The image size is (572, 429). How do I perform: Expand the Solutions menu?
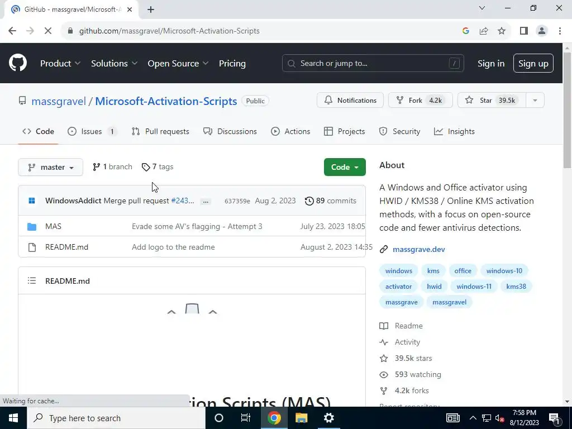coord(114,64)
